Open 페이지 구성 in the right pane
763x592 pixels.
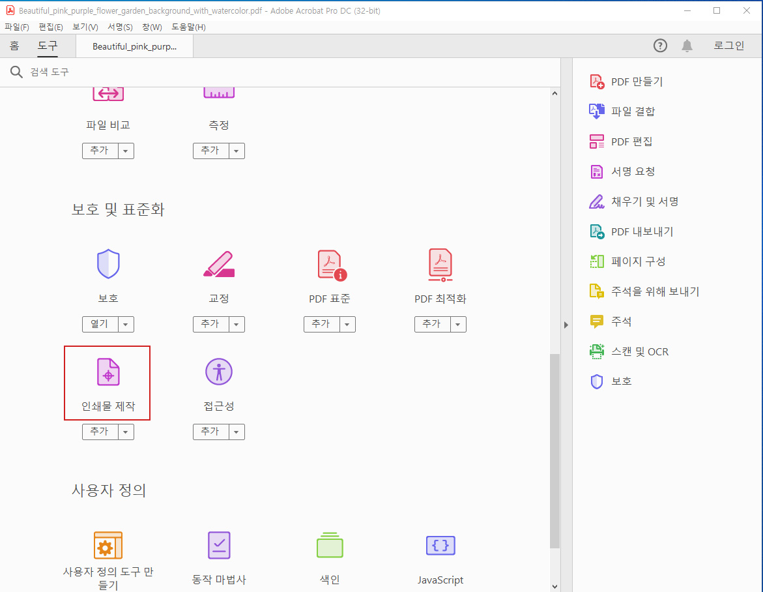[627, 261]
